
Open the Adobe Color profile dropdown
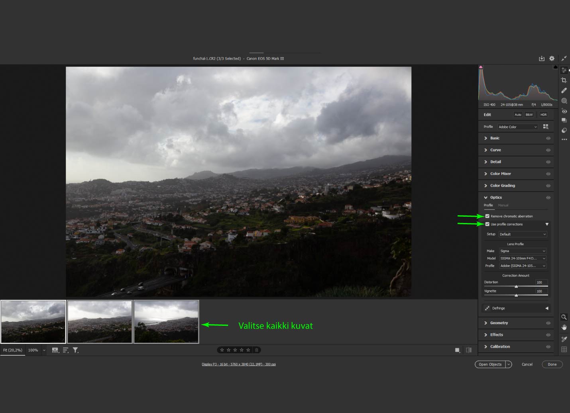click(x=518, y=127)
